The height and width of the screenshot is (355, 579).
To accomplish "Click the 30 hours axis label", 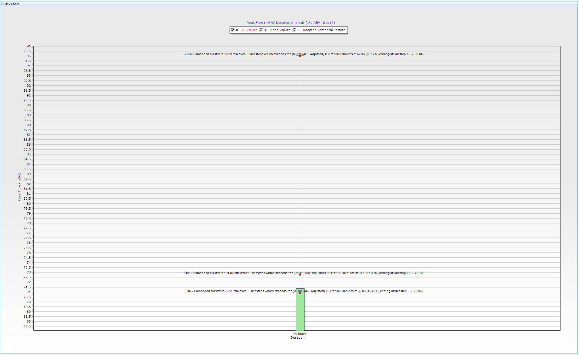I will [300, 334].
